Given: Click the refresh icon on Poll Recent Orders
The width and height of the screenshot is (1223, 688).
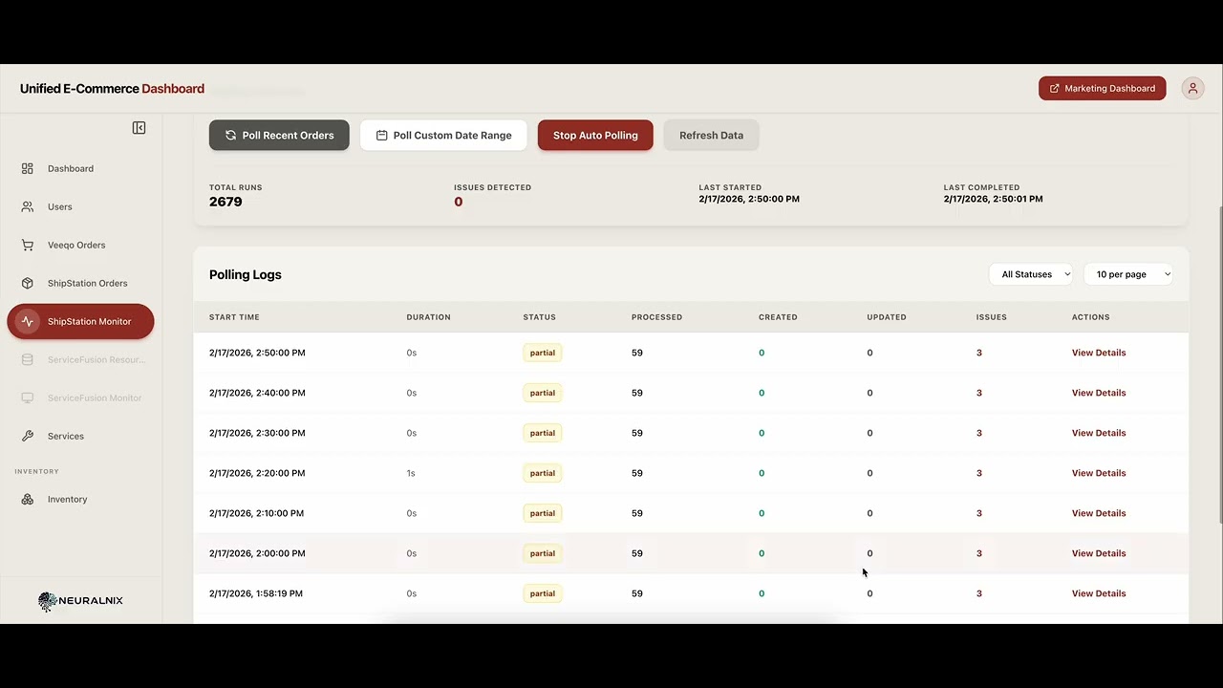Looking at the screenshot, I should point(230,136).
